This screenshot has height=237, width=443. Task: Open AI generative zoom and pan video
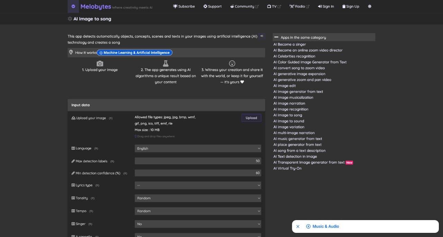(302, 79)
